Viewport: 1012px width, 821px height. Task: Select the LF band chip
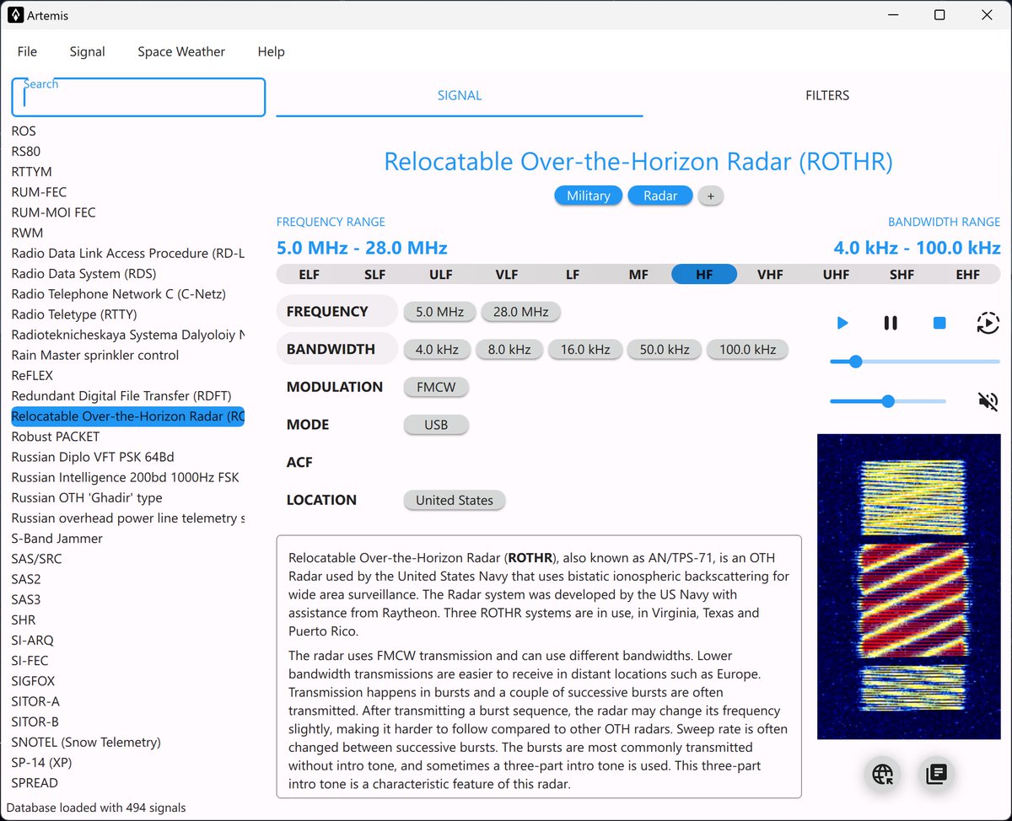pyautogui.click(x=573, y=274)
